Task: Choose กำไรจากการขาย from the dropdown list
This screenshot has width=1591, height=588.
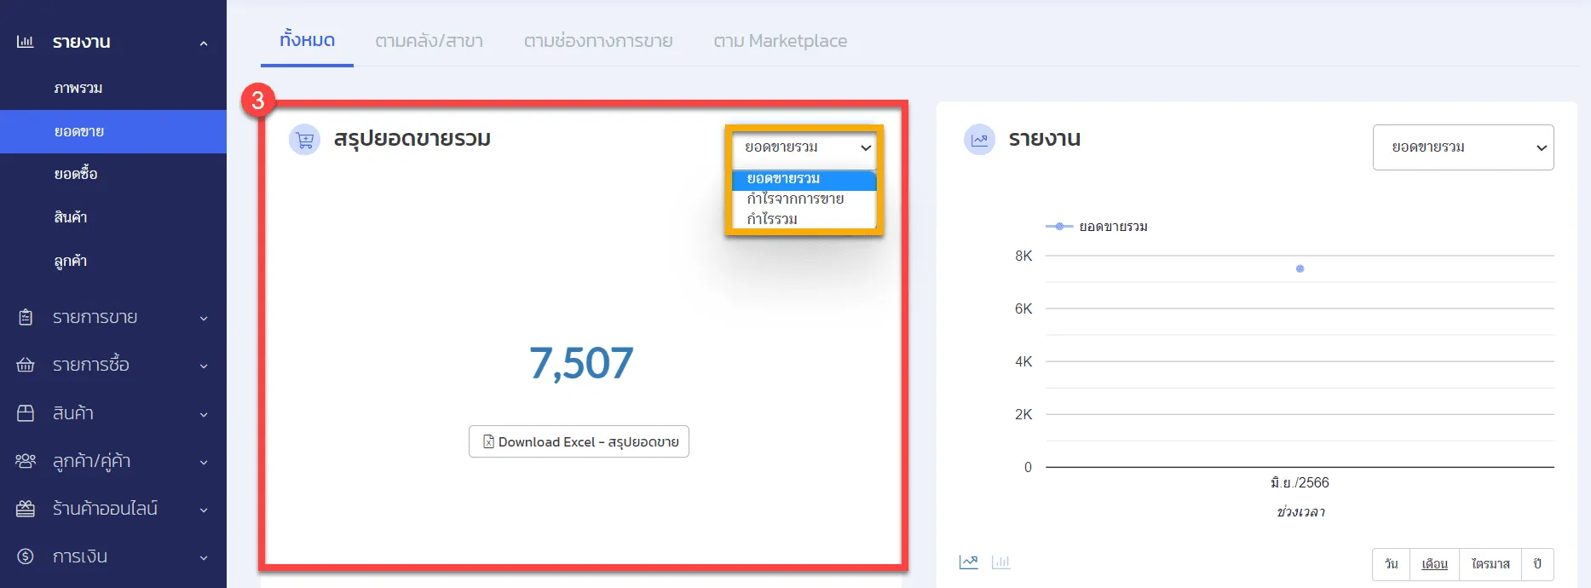Action: tap(795, 199)
